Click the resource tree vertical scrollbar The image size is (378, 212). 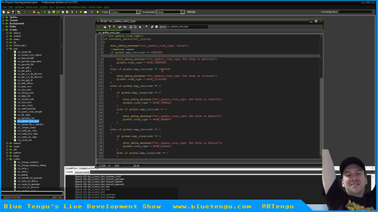pos(61,103)
